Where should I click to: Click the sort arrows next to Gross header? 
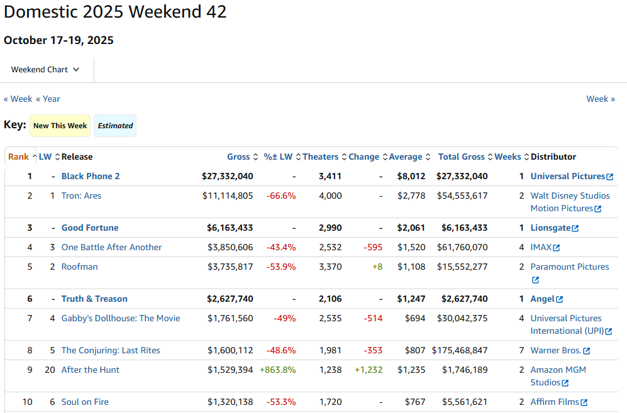[255, 157]
